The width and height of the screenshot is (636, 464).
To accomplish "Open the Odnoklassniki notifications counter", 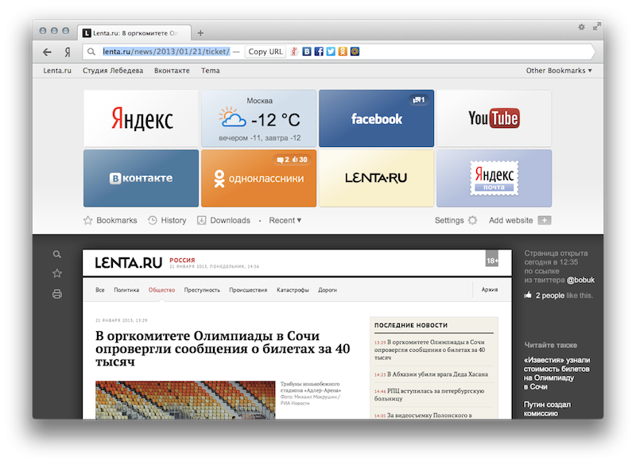I will tap(293, 160).
